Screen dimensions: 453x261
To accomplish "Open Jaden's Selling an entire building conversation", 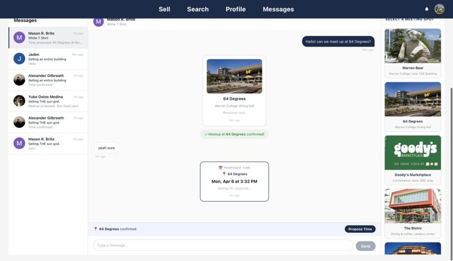I will 48,59.
